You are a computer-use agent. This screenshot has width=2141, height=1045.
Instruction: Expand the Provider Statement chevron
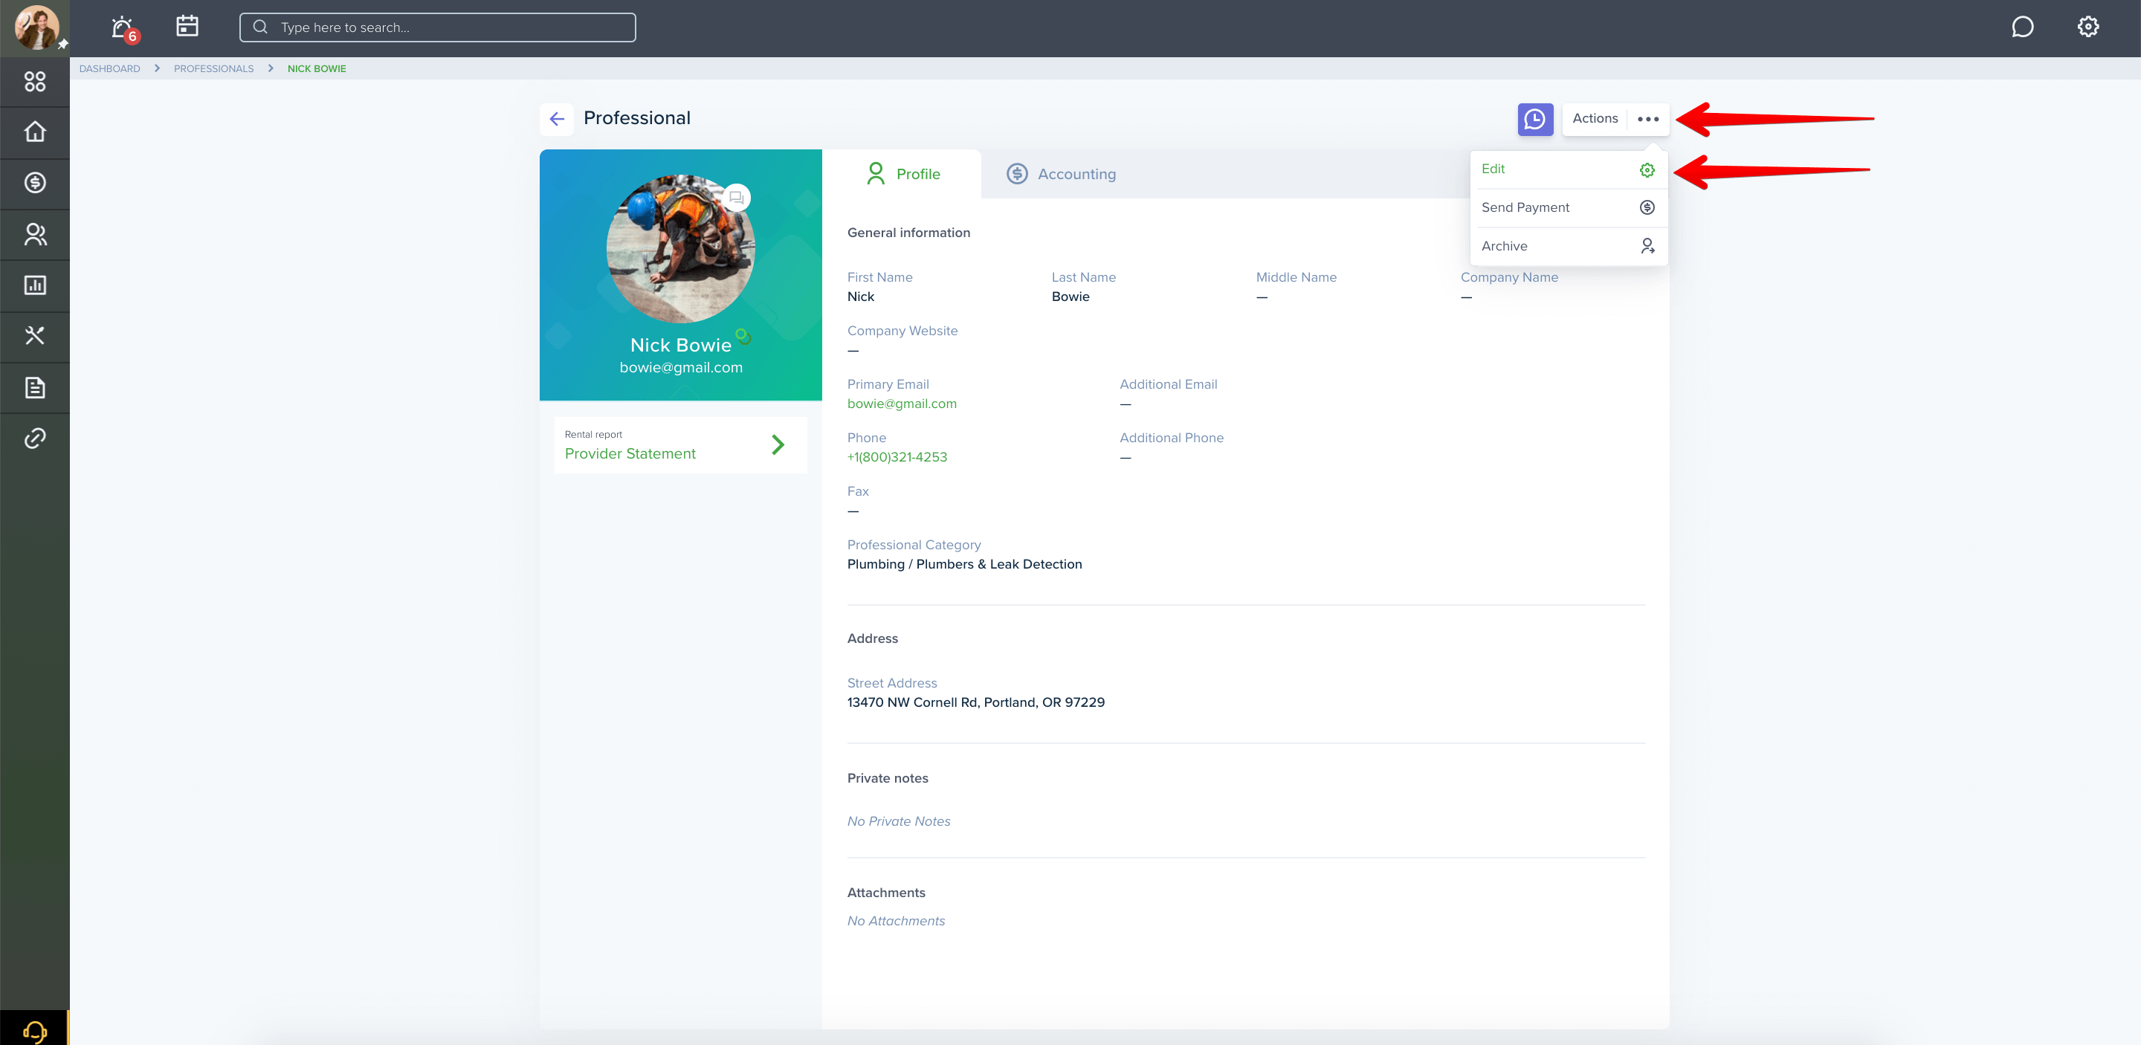[x=778, y=445]
